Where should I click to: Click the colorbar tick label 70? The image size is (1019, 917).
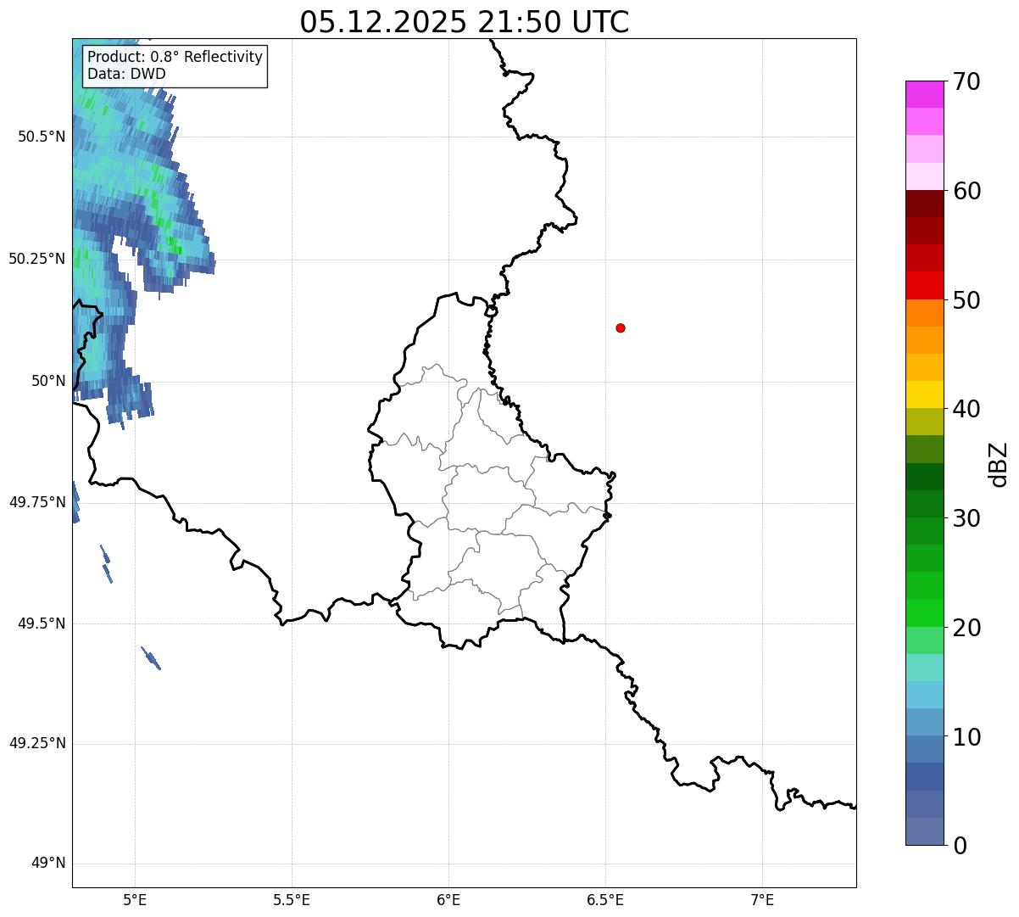[x=966, y=81]
